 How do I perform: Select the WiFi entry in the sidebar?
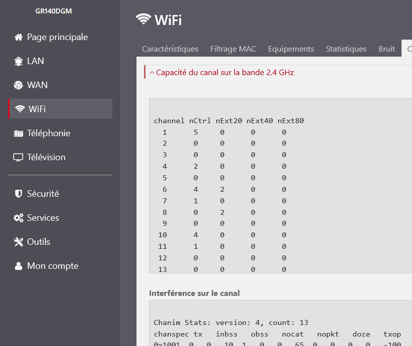60,109
